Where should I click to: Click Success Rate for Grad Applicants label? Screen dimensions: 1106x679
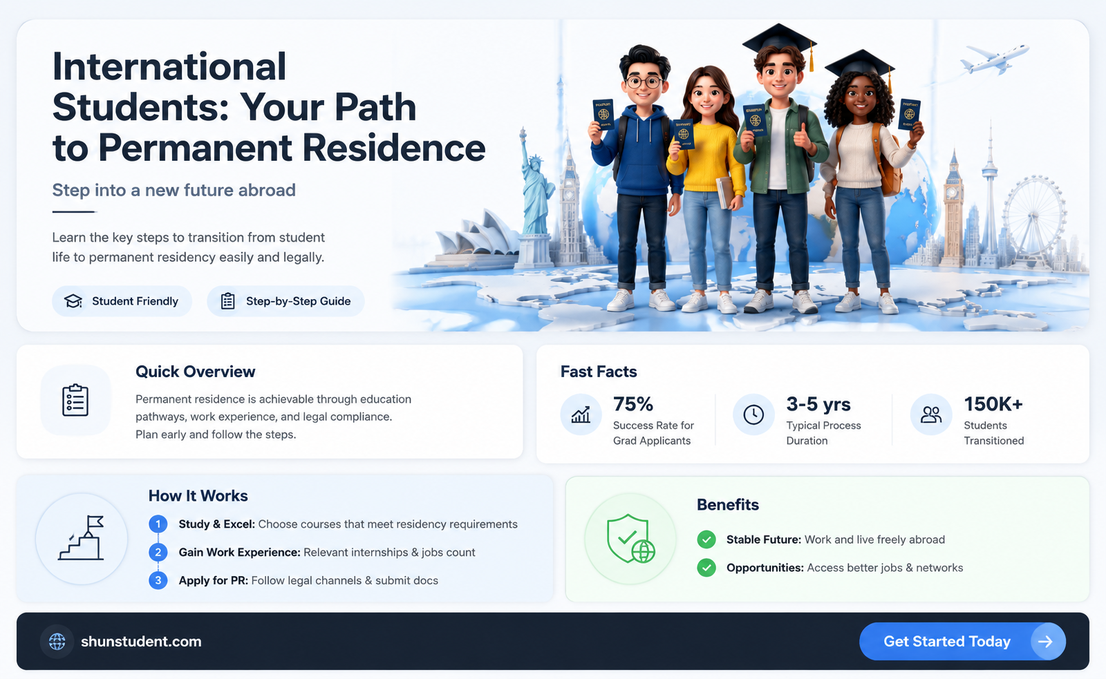point(653,433)
